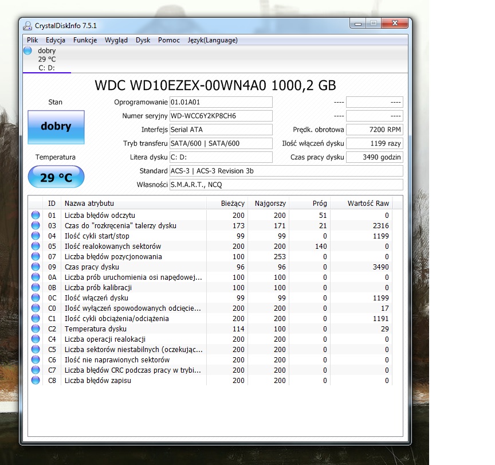Select the Temperatura dysku attribute name

point(95,329)
